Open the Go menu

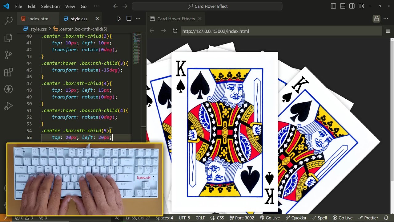[83, 6]
